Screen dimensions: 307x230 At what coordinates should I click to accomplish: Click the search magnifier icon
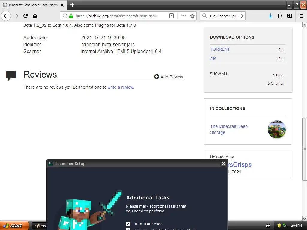[204, 16]
